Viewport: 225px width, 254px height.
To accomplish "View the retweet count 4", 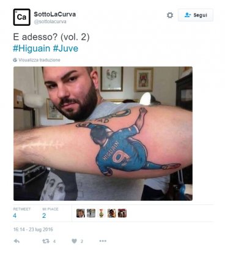I will (15, 215).
